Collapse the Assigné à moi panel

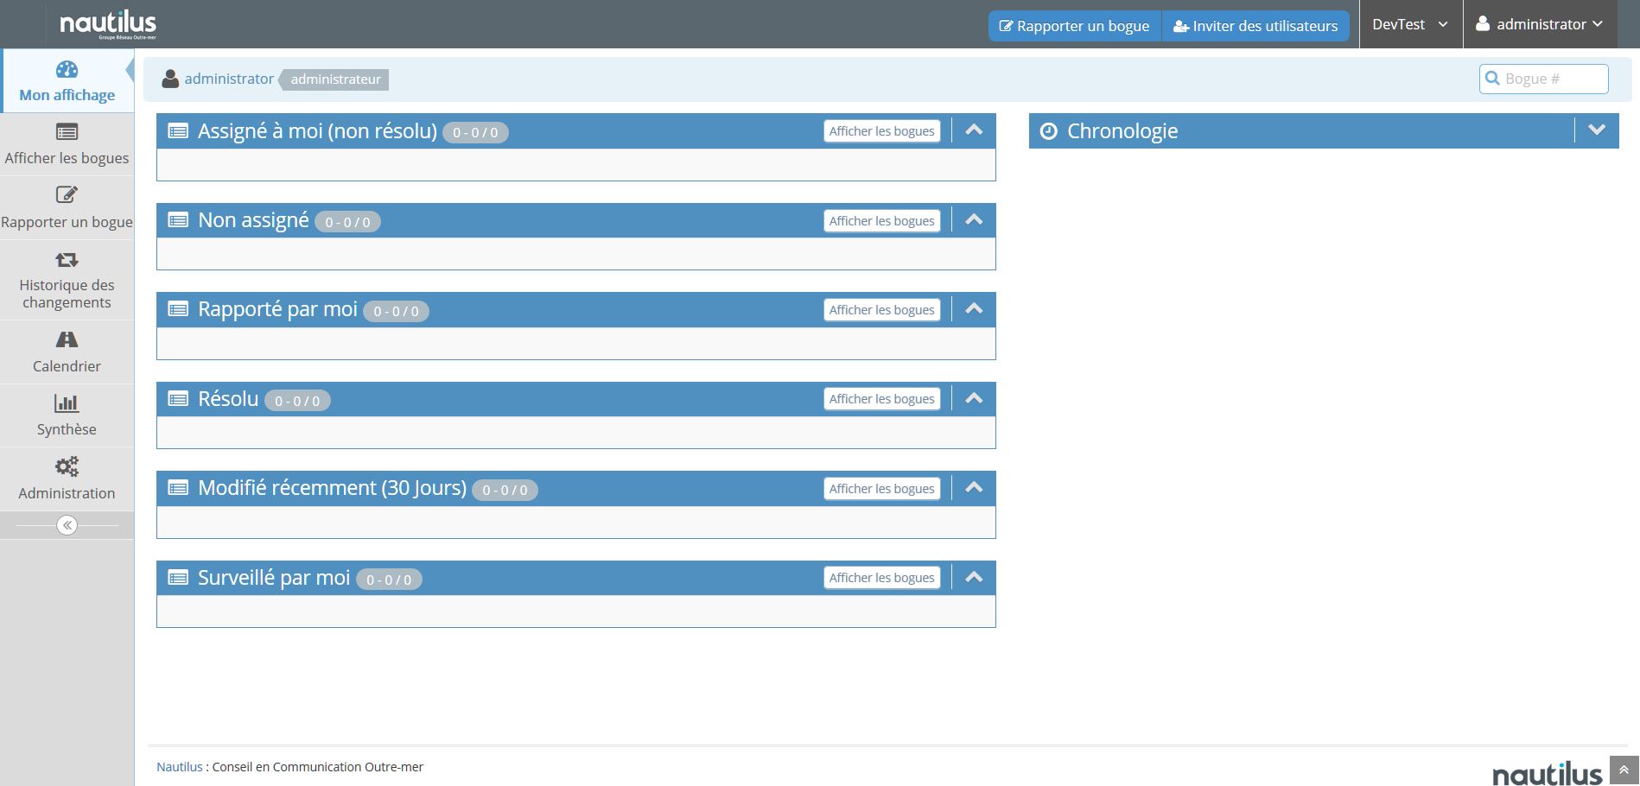click(x=974, y=130)
